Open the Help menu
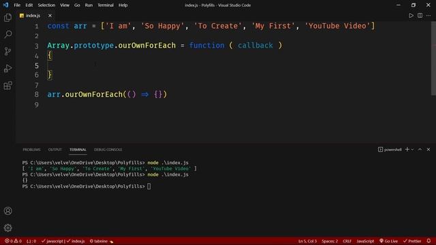Image resolution: width=436 pixels, height=245 pixels. coord(123,5)
